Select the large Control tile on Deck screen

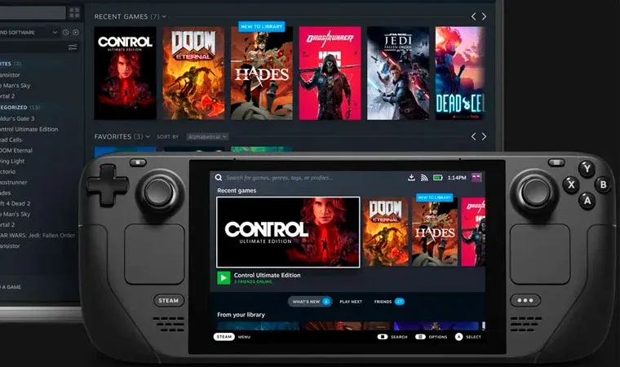click(x=288, y=232)
